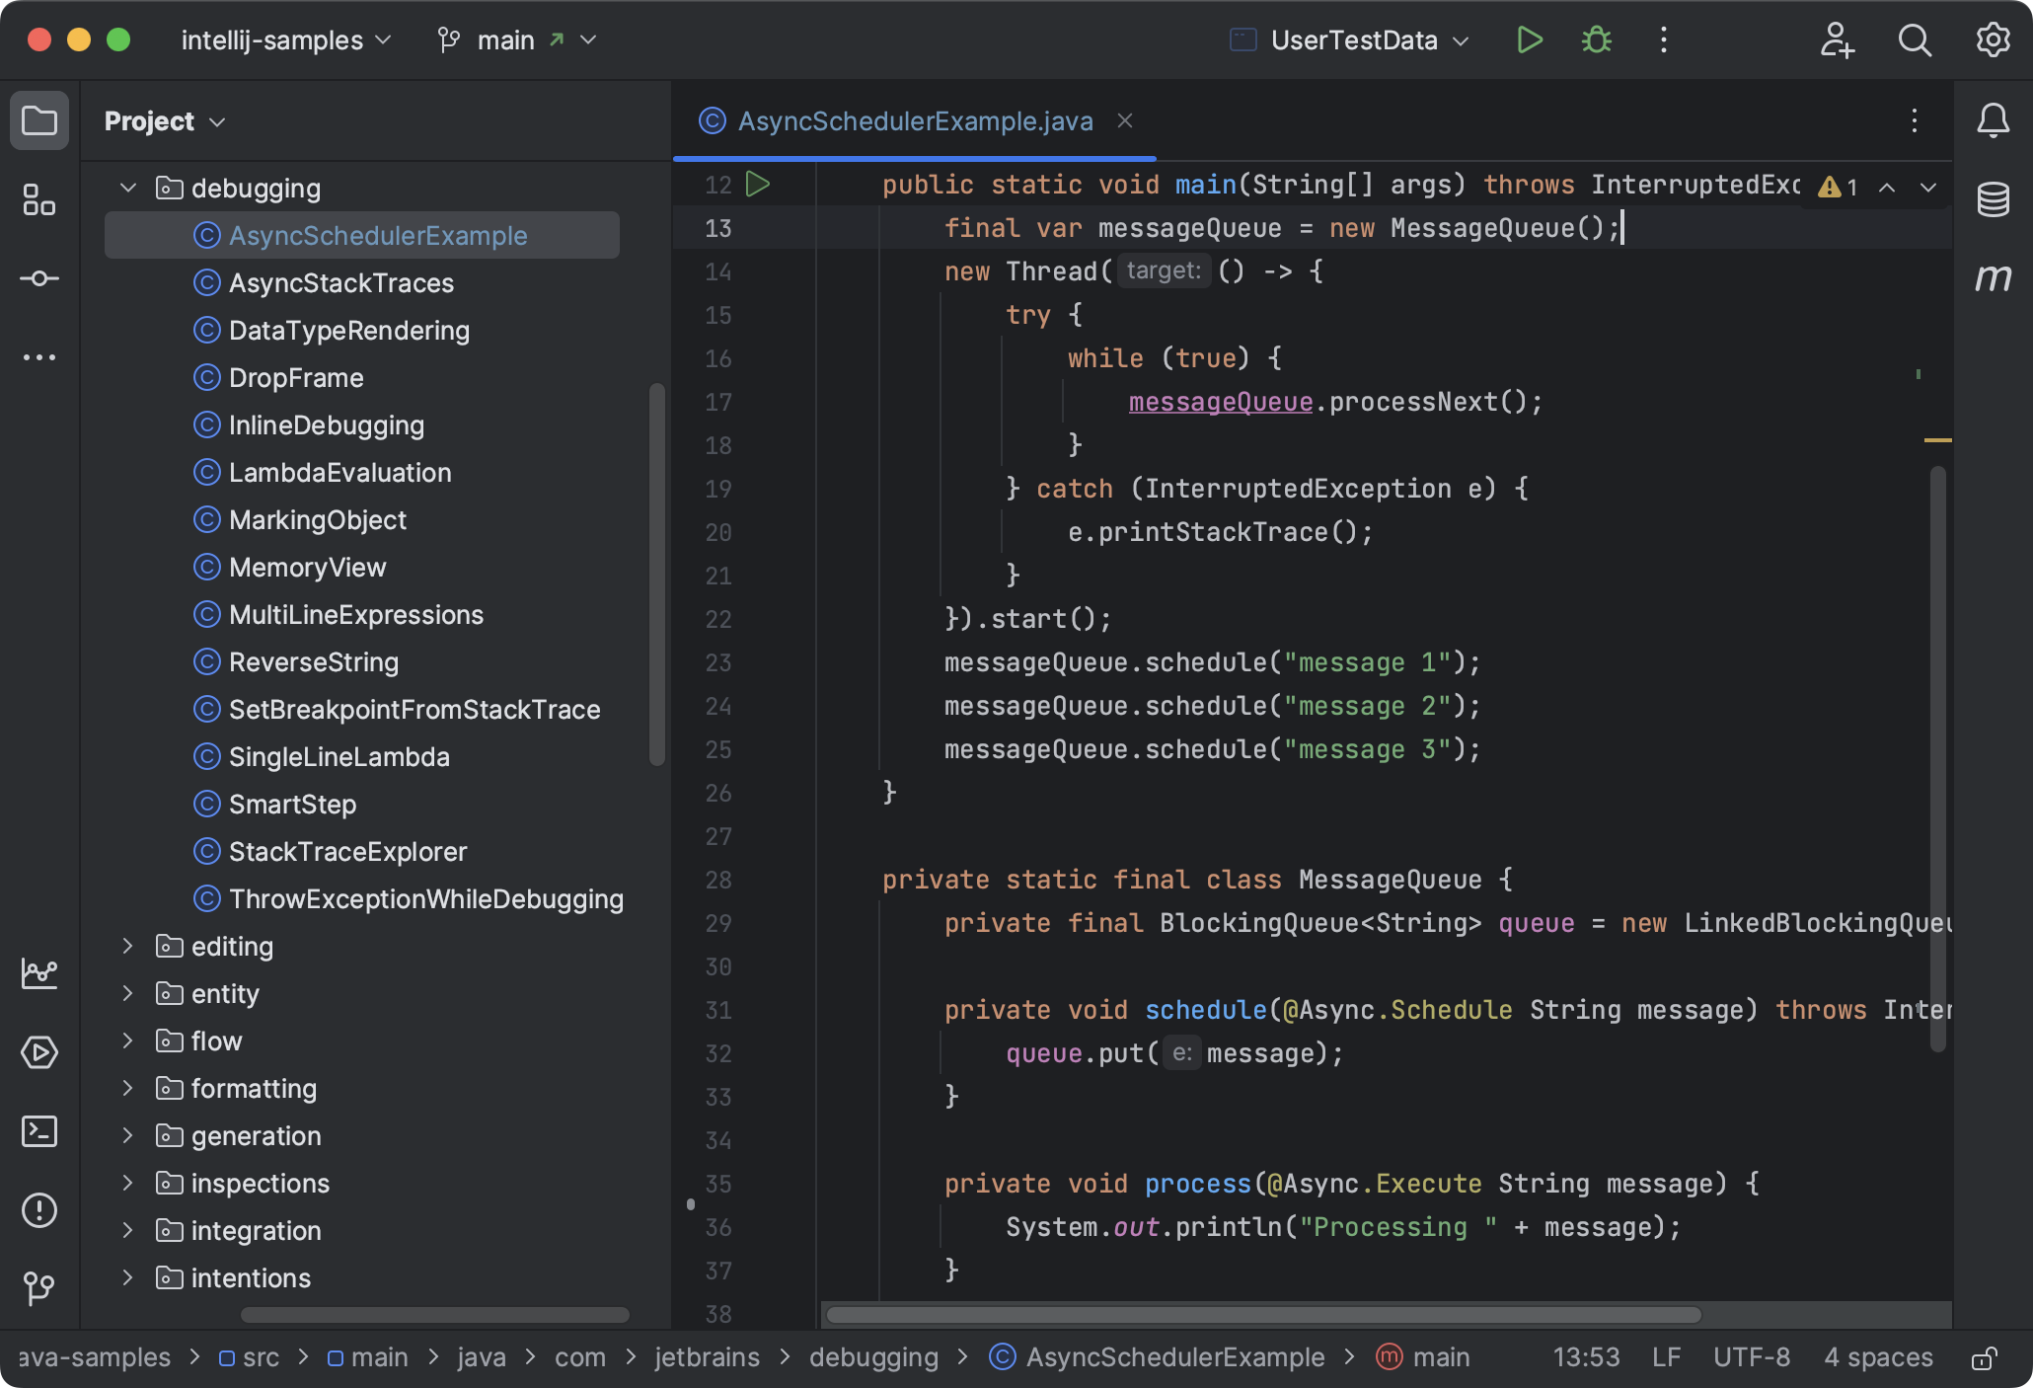
Task: Run the UserTestData configuration with green play icon
Action: [x=1529, y=40]
